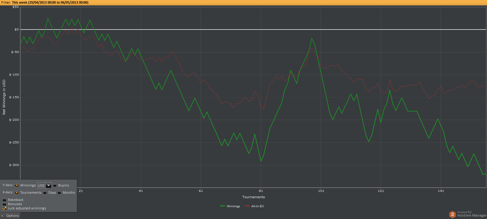
Task: Click the red All-In EV legend swatch
Action: 247,206
